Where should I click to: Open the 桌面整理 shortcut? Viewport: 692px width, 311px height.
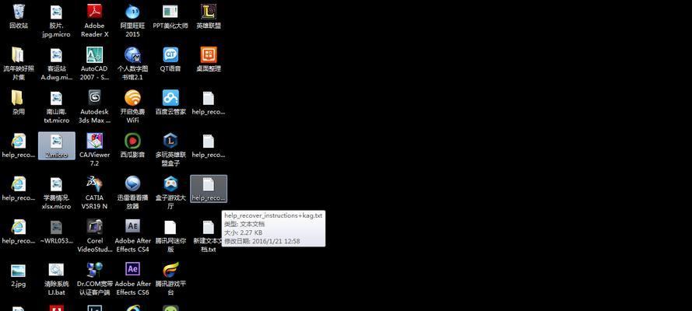click(x=209, y=59)
